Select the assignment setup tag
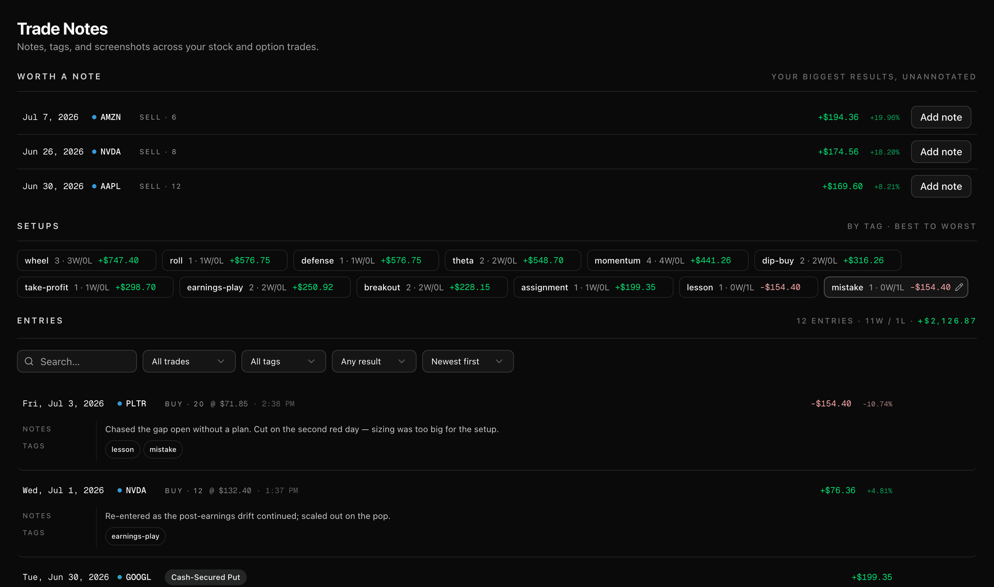This screenshot has width=994, height=587. pos(593,287)
